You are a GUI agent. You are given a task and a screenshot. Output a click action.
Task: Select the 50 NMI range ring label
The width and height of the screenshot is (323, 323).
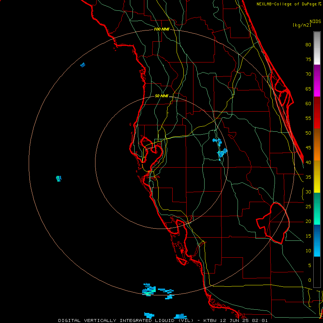pos(161,96)
